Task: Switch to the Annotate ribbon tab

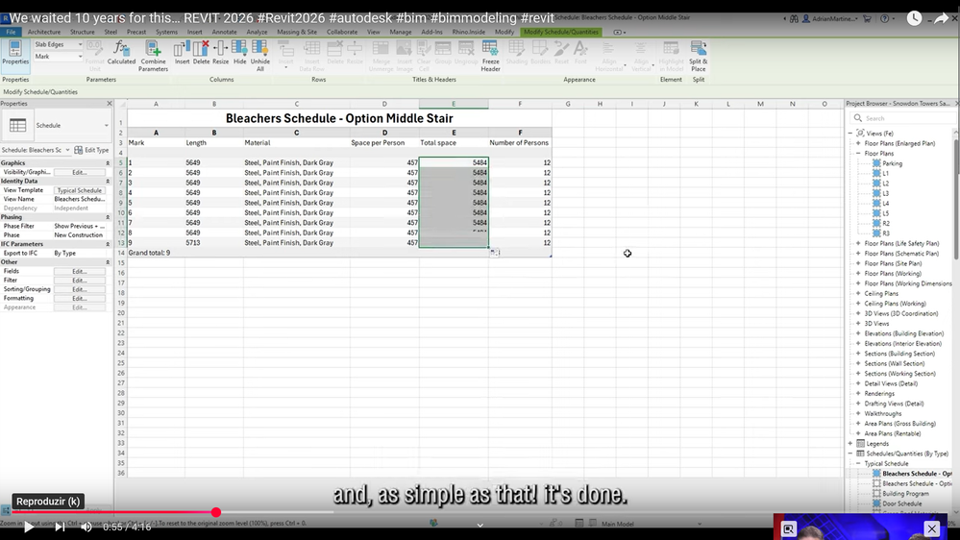Action: (224, 32)
